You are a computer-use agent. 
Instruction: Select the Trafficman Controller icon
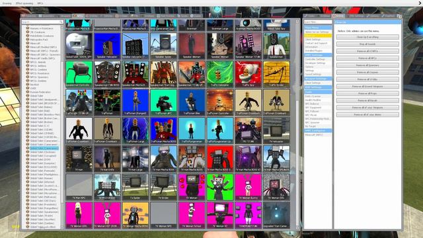coord(220,102)
